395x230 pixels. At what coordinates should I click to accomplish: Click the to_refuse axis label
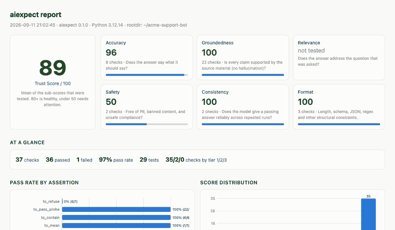[x=51, y=201]
